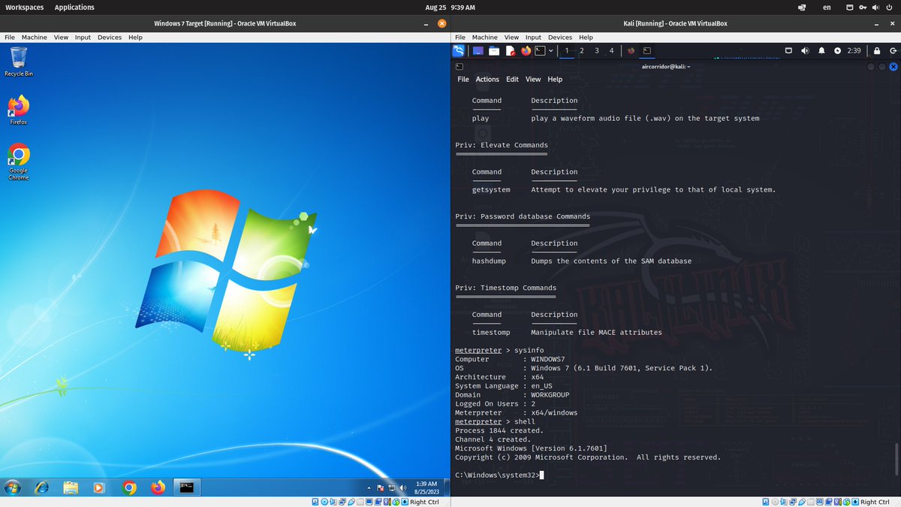The height and width of the screenshot is (507, 901).
Task: Open View menu in Windows 7 VirtualBox window
Action: [x=61, y=37]
